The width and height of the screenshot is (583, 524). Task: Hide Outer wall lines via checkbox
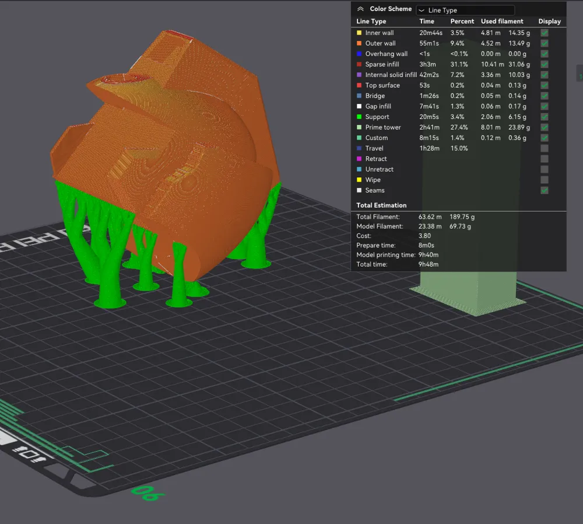point(544,43)
